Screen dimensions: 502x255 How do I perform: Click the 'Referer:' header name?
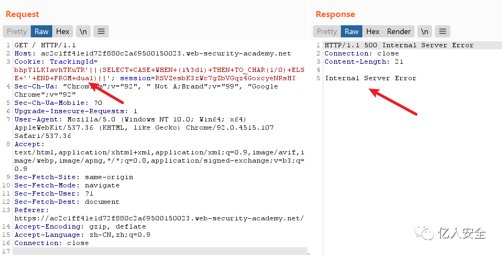coord(32,210)
